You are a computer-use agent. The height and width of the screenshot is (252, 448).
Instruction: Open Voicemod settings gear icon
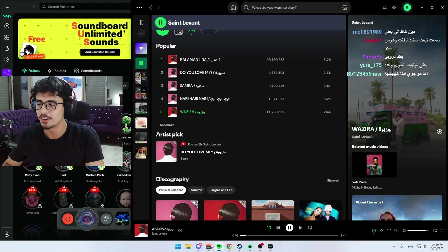[x=7, y=59]
